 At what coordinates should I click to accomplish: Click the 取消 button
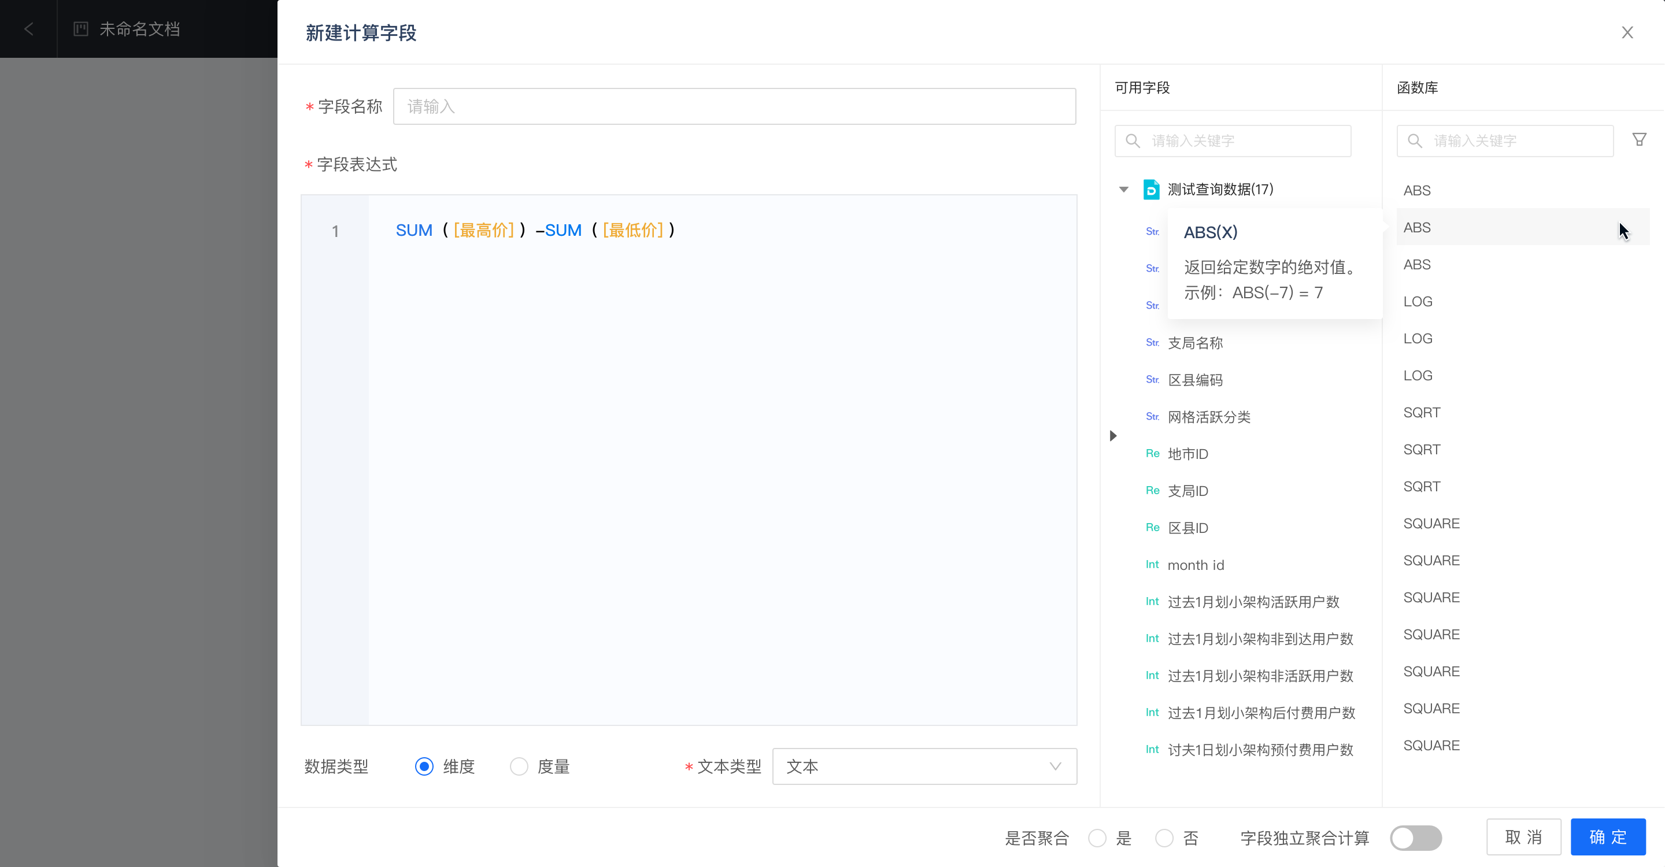(1523, 838)
